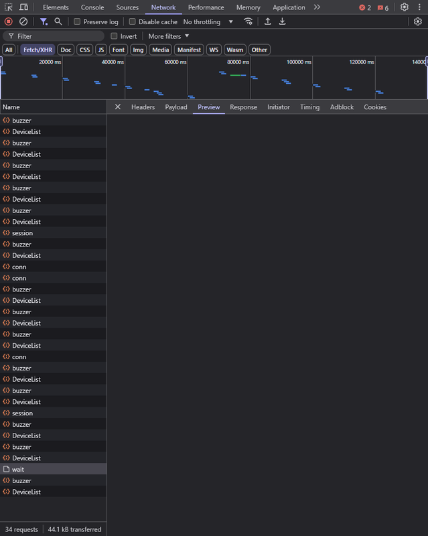The height and width of the screenshot is (536, 428).
Task: Stop recording the network log
Action: click(x=9, y=21)
